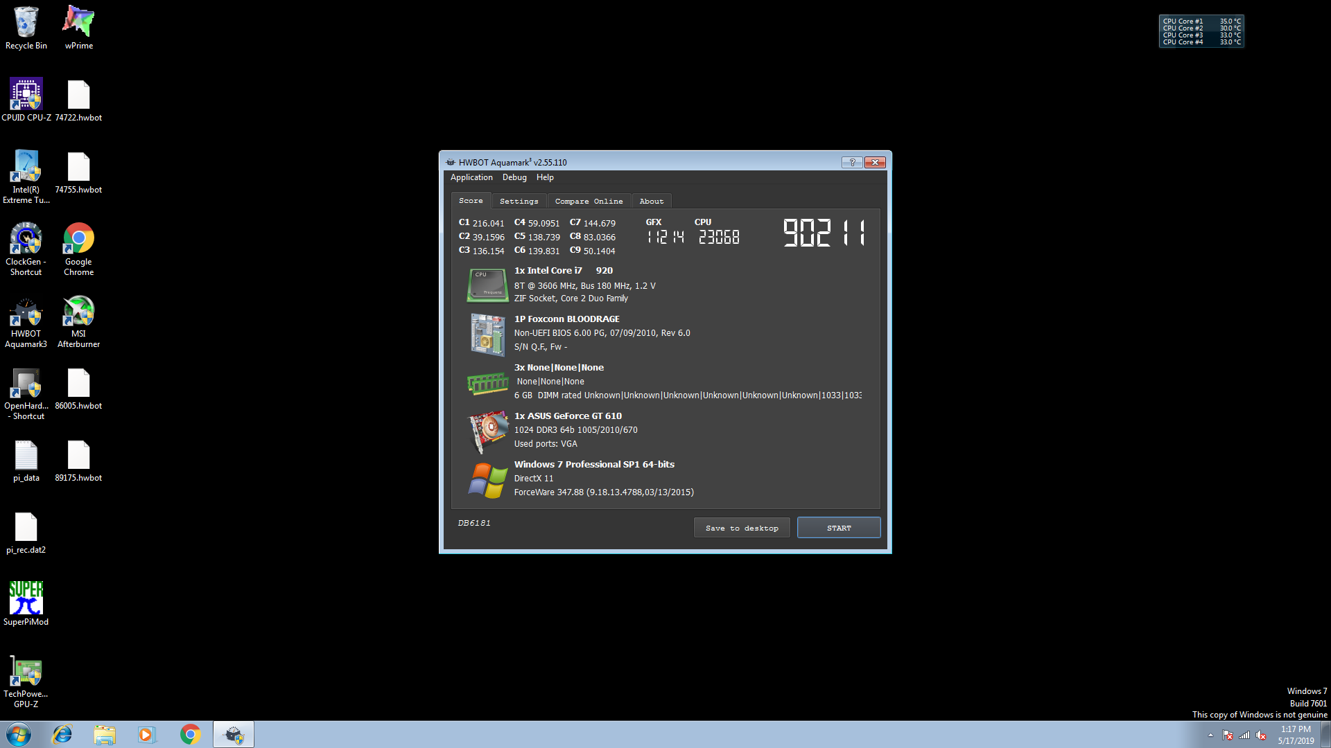Click the title bar help question button
Screen dimensions: 1331x748
[852, 162]
